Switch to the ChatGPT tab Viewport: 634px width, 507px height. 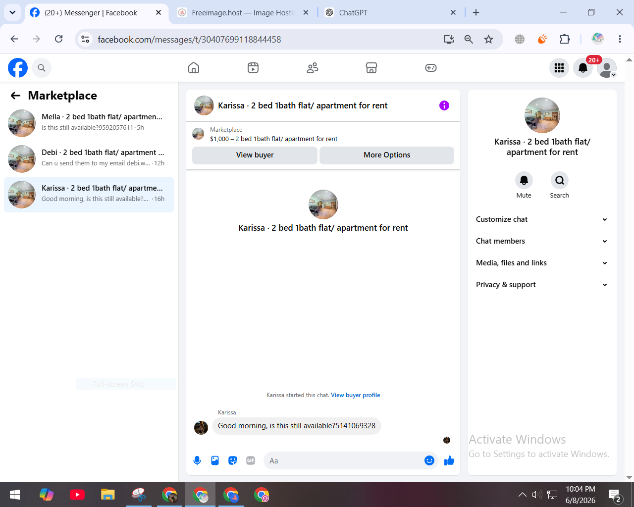391,13
